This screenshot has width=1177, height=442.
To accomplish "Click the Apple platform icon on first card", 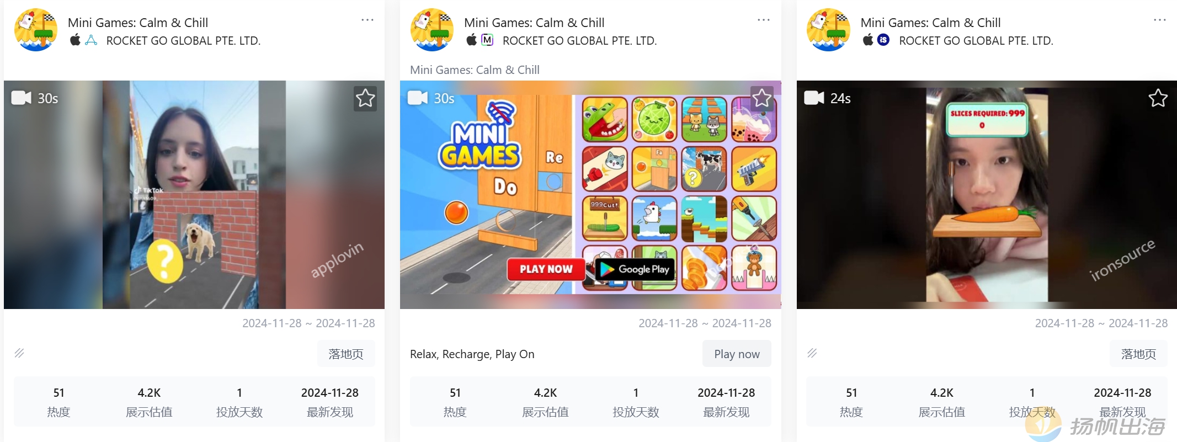I will (75, 40).
